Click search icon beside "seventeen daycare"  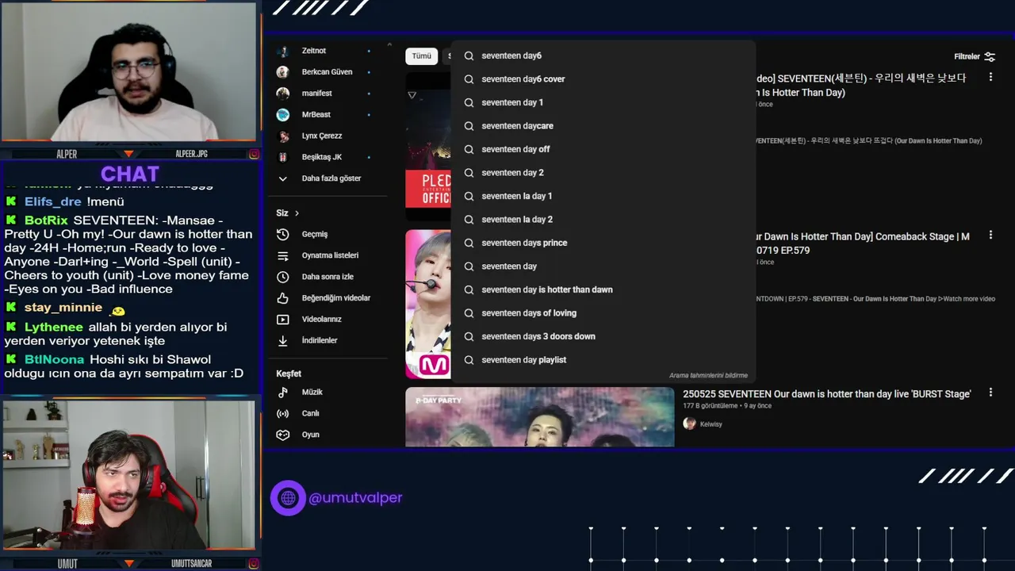(x=469, y=126)
